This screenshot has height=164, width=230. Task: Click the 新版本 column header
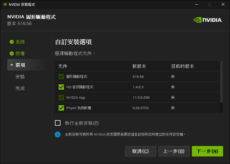139,66
